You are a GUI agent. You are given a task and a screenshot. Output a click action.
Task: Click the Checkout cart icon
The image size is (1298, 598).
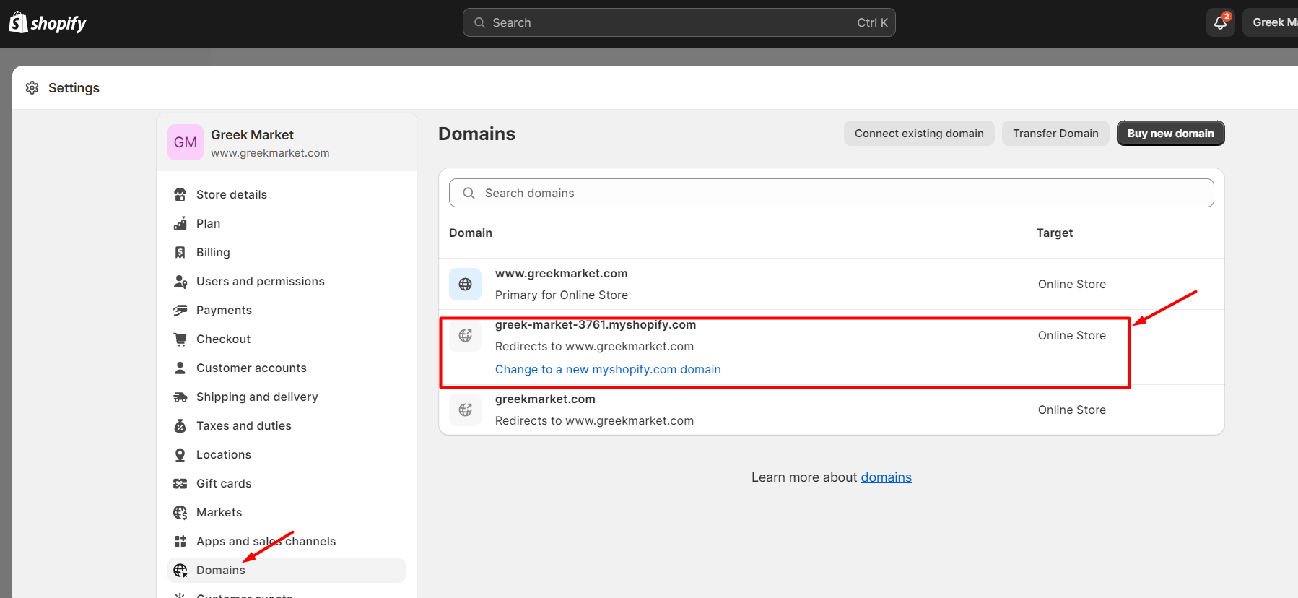point(180,339)
